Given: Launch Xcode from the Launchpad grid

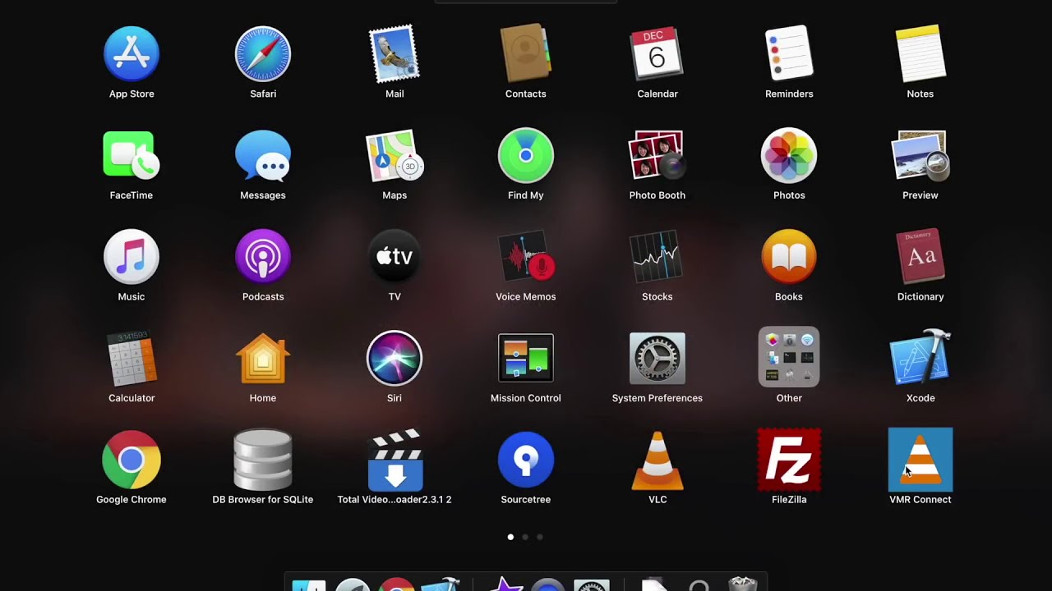Looking at the screenshot, I should 920,359.
